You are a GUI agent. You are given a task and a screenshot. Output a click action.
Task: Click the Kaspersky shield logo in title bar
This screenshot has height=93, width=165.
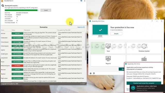click(90, 21)
